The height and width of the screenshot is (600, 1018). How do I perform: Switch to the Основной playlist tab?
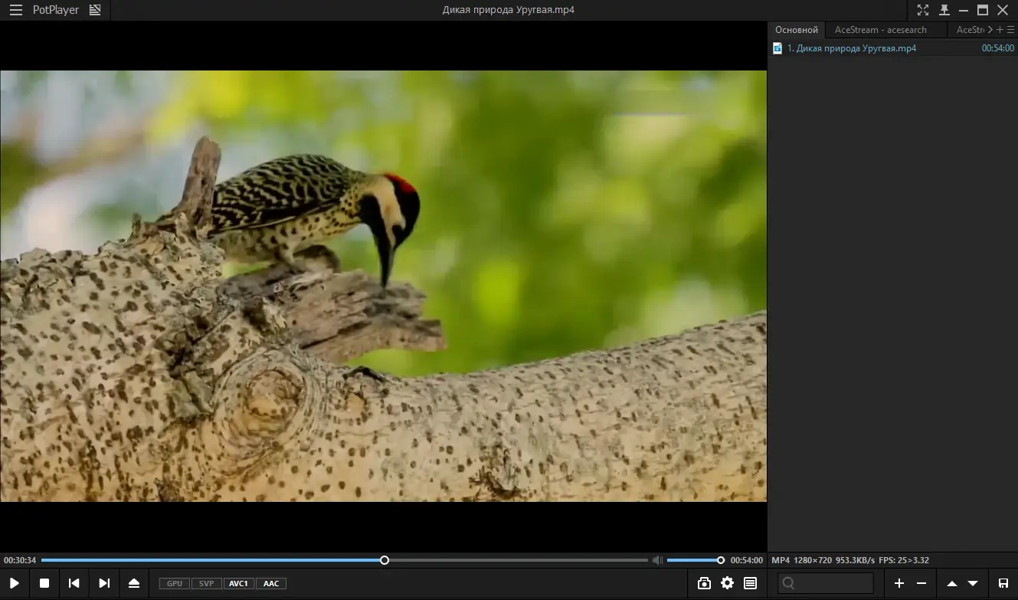(x=797, y=30)
